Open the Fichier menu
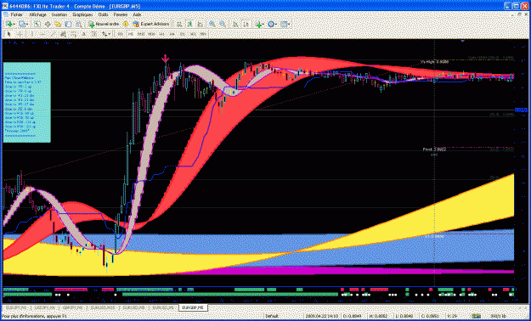The height and width of the screenshot is (321, 531). tap(17, 15)
